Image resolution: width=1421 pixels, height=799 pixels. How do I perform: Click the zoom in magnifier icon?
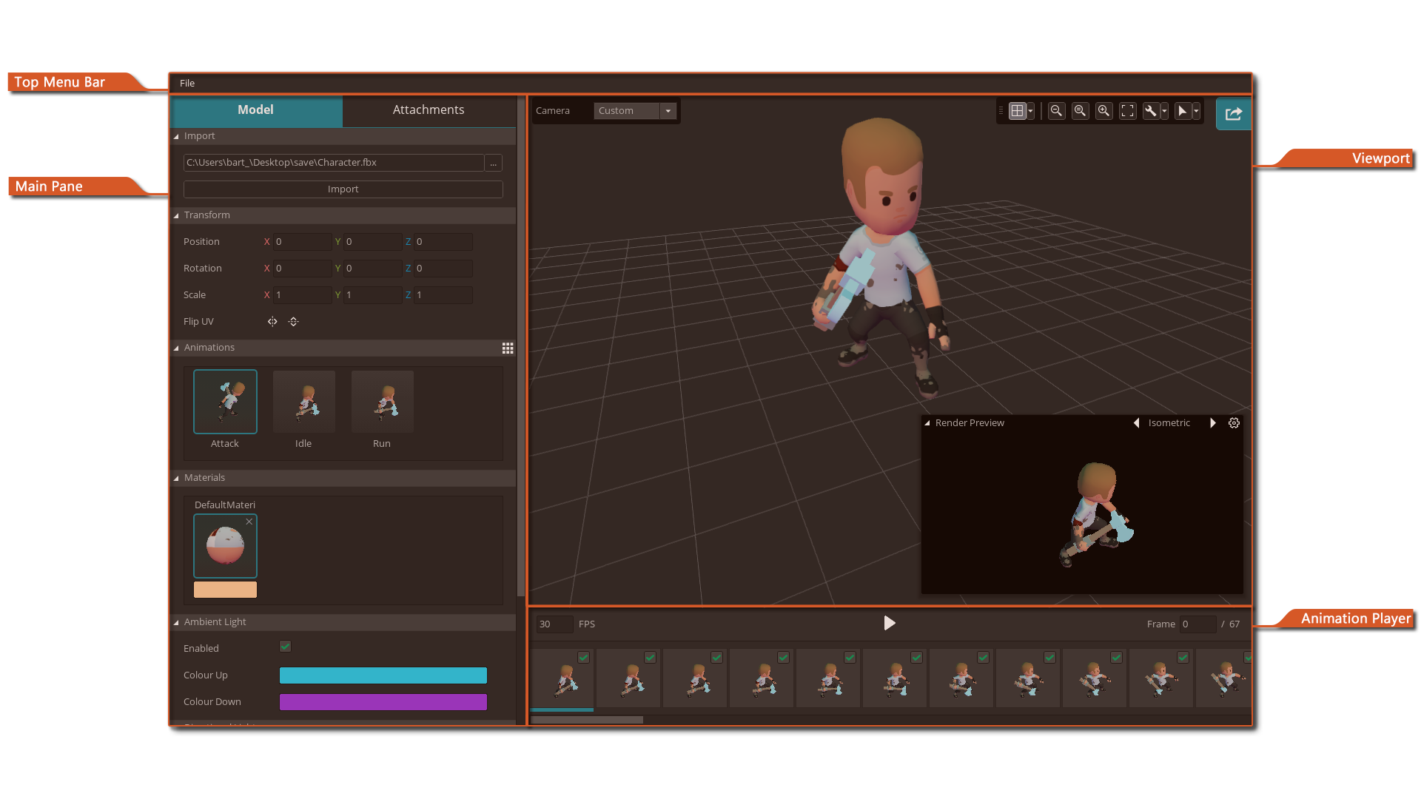tap(1104, 111)
